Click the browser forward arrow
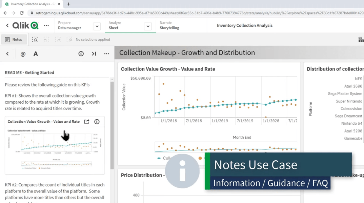Screen dimensions: 364x203 (13, 13)
